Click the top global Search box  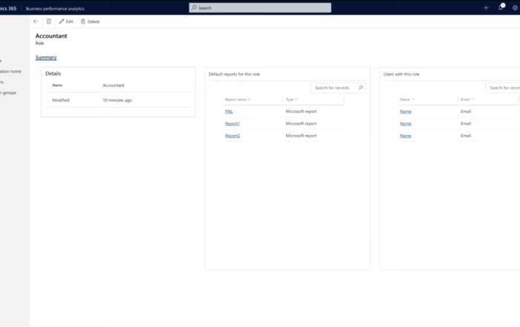click(260, 7)
